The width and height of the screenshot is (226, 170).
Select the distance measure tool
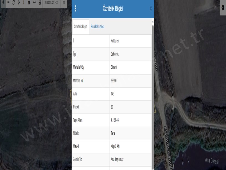point(34,2)
